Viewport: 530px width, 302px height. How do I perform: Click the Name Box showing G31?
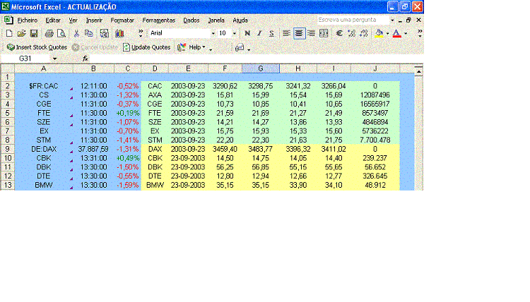click(26, 59)
